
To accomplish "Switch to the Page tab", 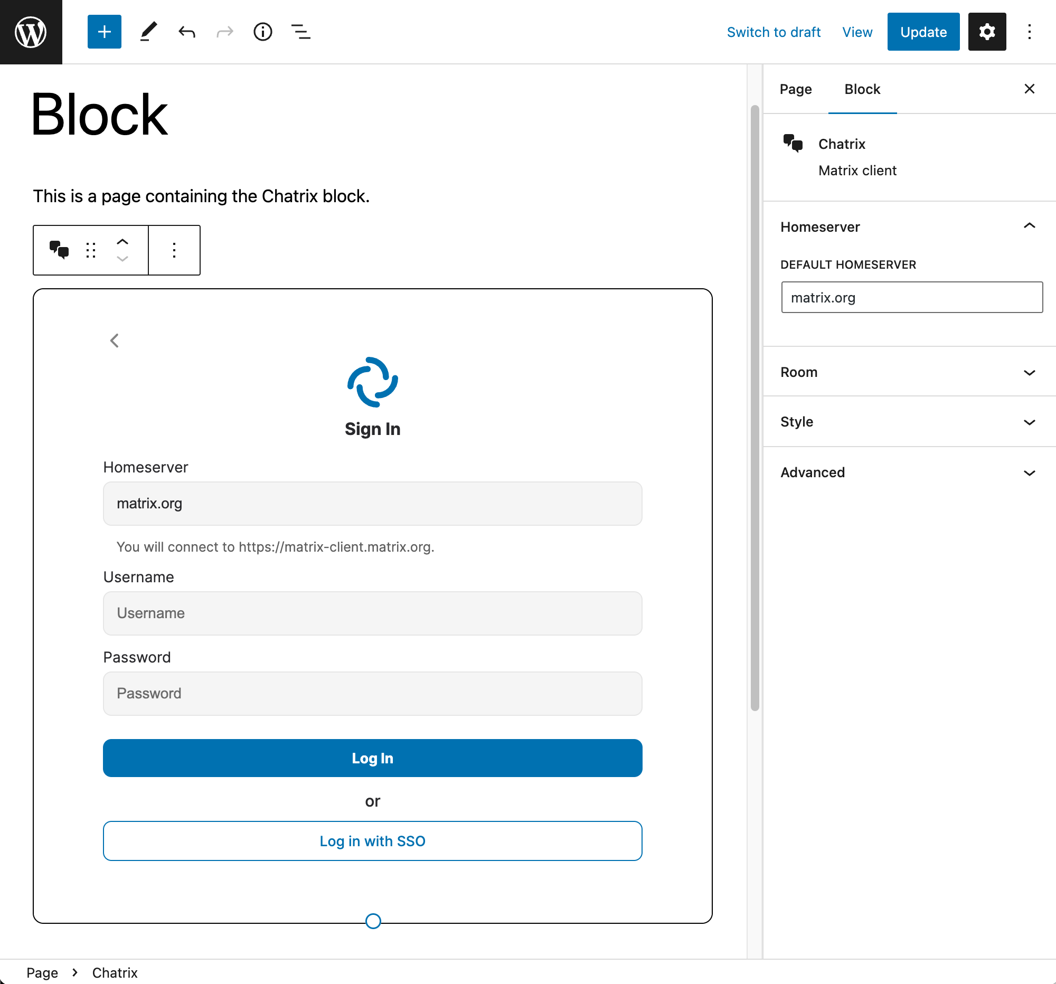I will (x=795, y=89).
